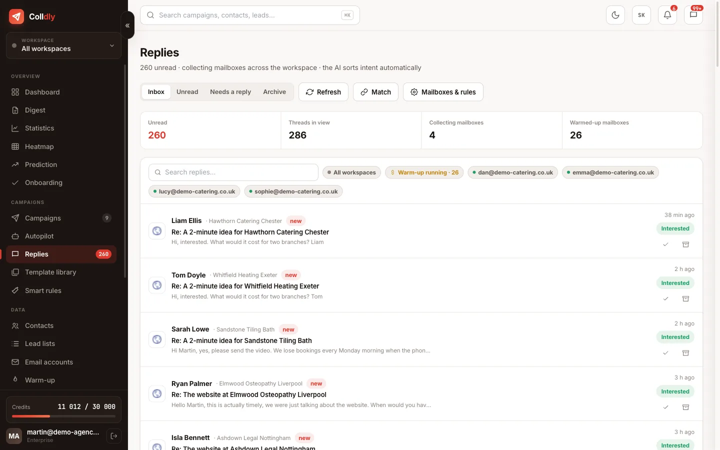Open the messages icon with 99+ badge
The image size is (720, 450).
(693, 15)
